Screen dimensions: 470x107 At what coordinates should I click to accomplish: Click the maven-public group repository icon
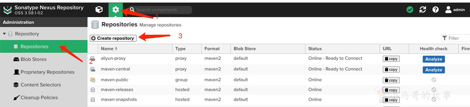[x=93, y=80]
